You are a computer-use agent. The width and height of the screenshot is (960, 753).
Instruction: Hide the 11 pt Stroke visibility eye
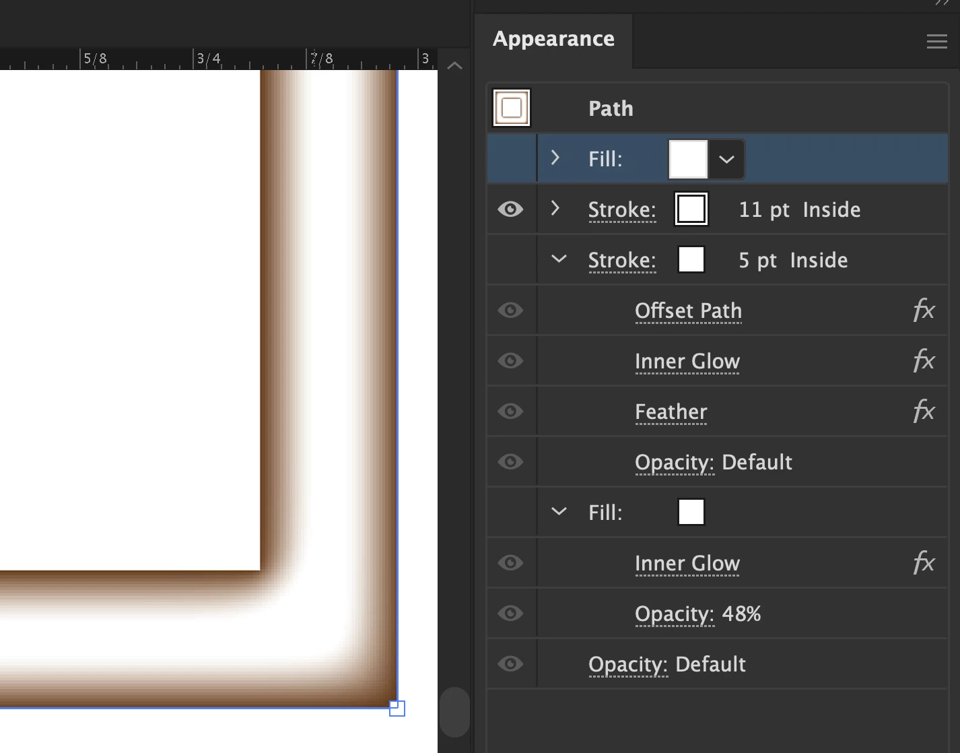[x=510, y=209]
